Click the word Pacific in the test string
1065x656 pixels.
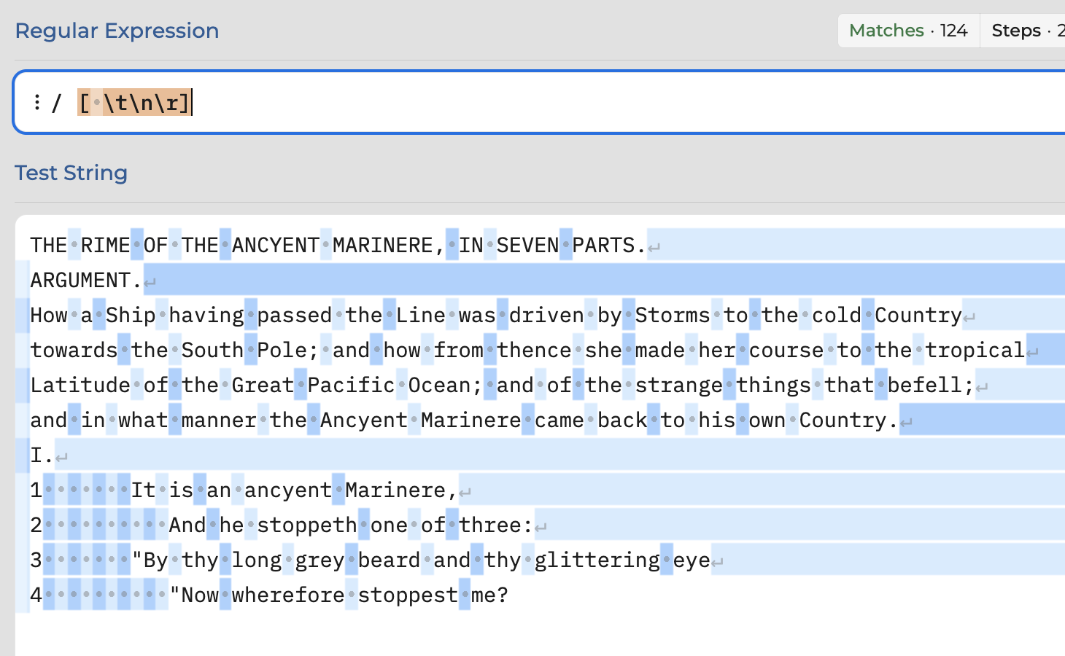[352, 385]
